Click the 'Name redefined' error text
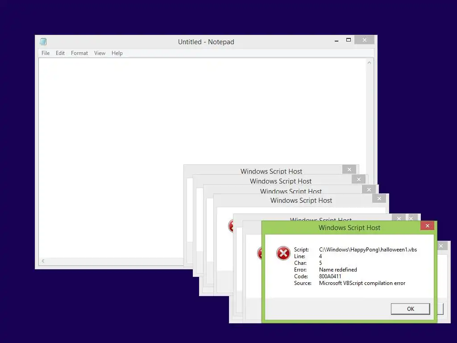 click(x=338, y=270)
